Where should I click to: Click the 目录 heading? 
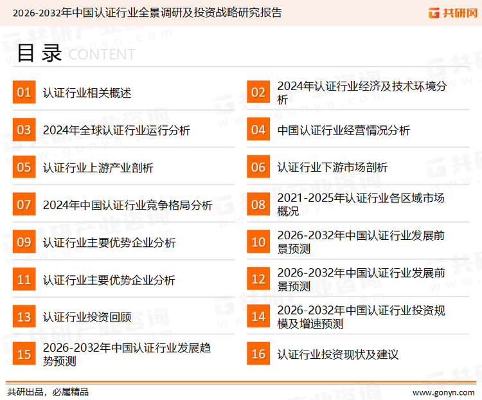pos(39,53)
